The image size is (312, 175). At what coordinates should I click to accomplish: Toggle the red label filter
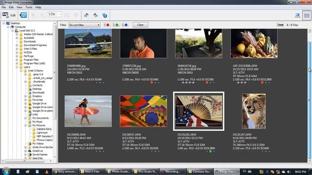[x=107, y=25]
